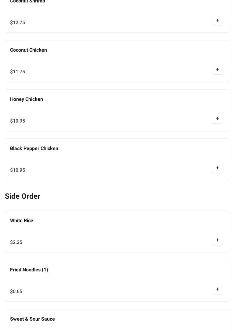Screen dimensions: 235x331
Task: Add Coconut Shrimp to the order
Action: [217, 20]
